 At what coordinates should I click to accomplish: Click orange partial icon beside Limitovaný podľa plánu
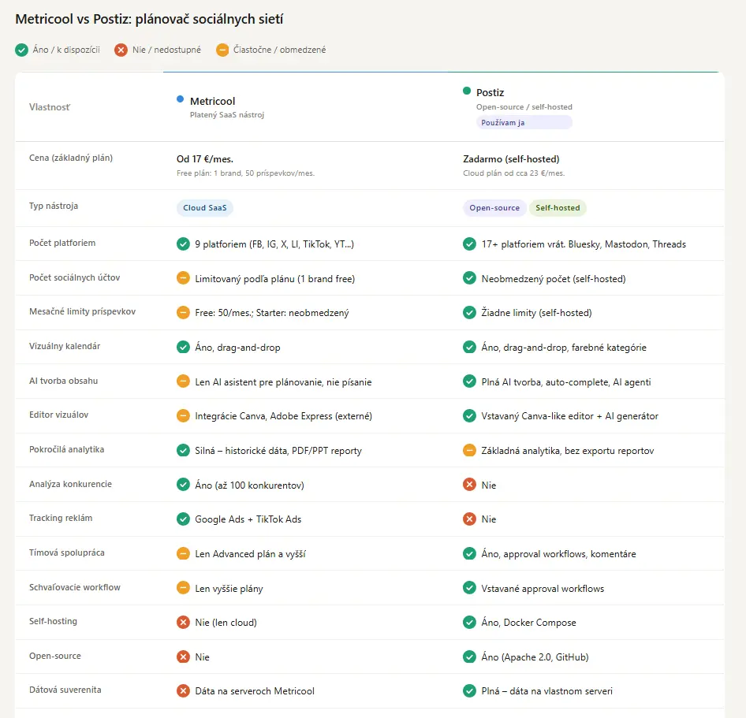183,278
